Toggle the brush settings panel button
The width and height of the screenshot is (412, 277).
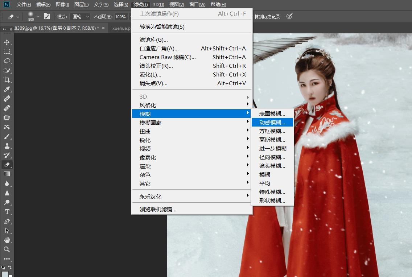(x=47, y=16)
